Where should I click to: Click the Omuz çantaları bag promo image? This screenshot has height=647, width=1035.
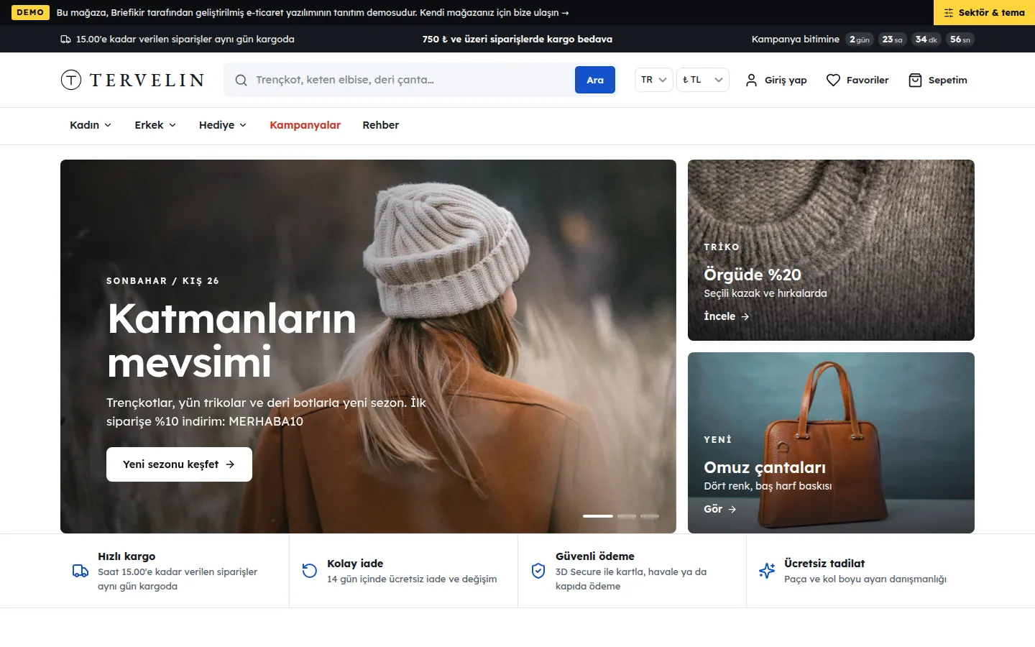pyautogui.click(x=831, y=443)
